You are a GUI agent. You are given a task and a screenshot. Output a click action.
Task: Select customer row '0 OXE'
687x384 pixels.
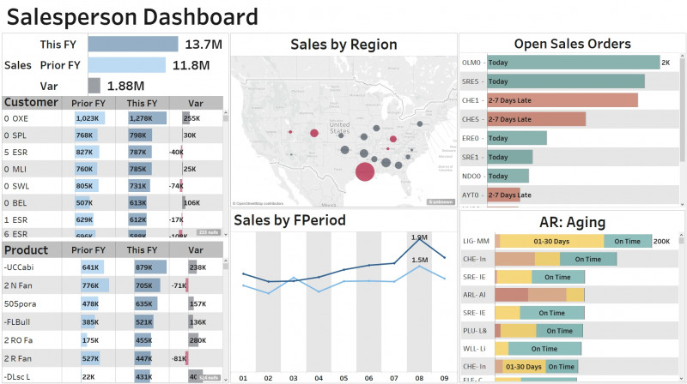(112, 118)
